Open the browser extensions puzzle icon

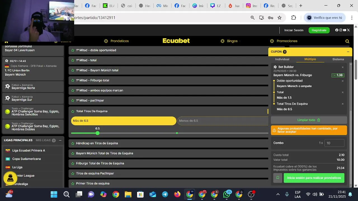tap(293, 18)
